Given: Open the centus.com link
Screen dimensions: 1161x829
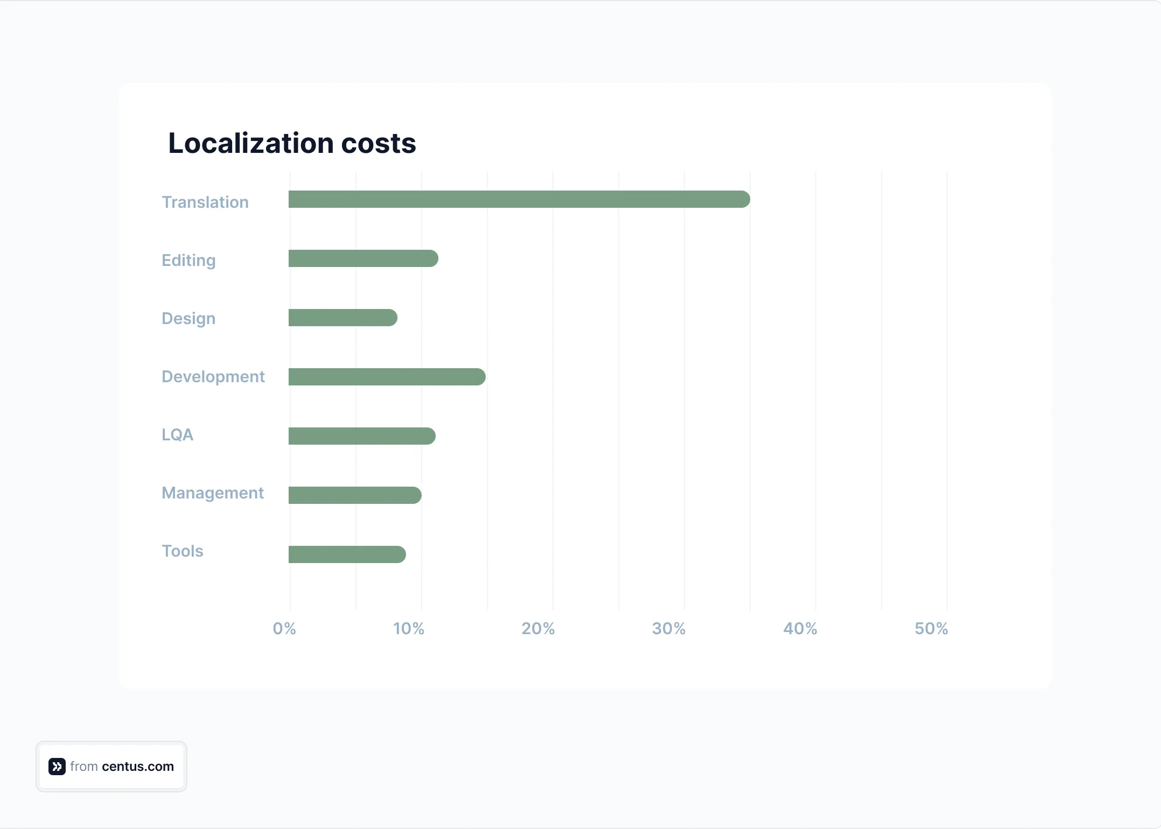Looking at the screenshot, I should [137, 767].
